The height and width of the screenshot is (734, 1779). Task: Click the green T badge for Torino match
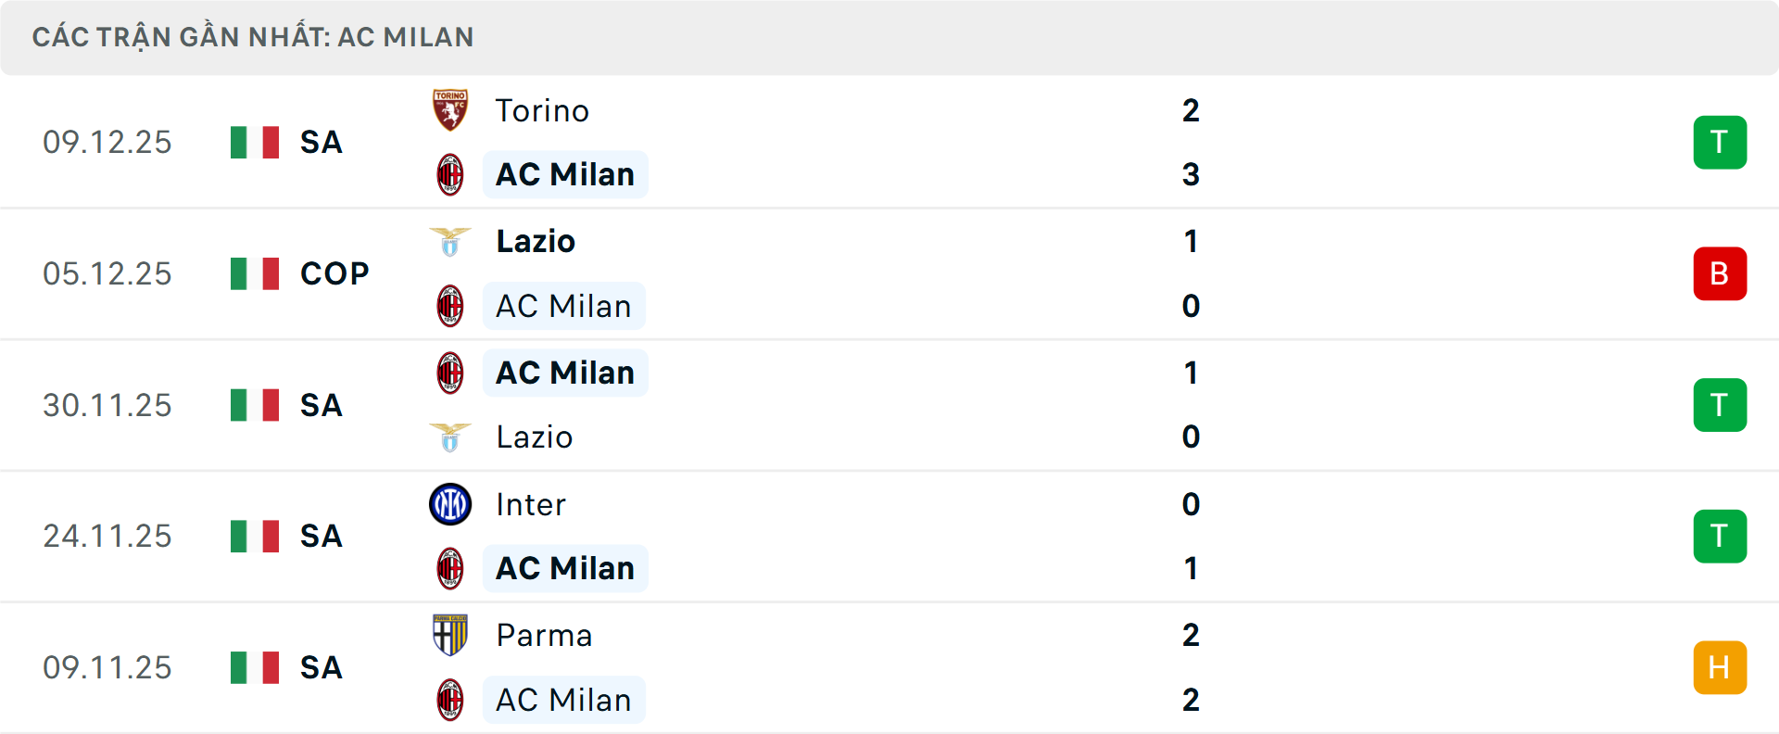[1720, 142]
